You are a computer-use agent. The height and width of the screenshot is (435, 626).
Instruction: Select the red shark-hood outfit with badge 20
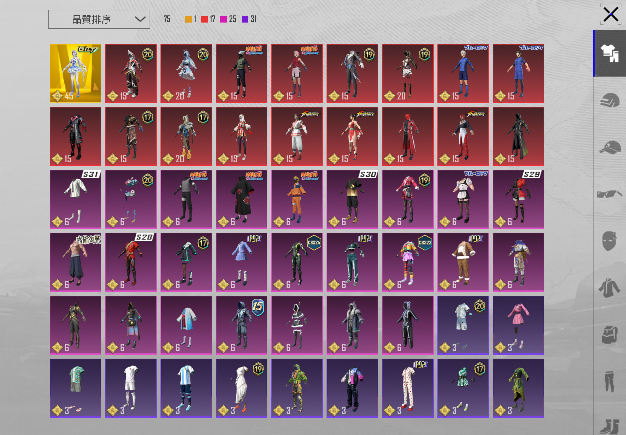coord(131,73)
